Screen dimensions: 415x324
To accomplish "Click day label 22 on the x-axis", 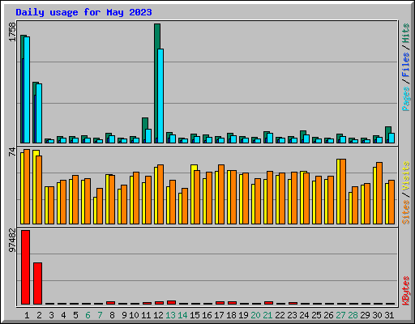I will pos(280,315).
